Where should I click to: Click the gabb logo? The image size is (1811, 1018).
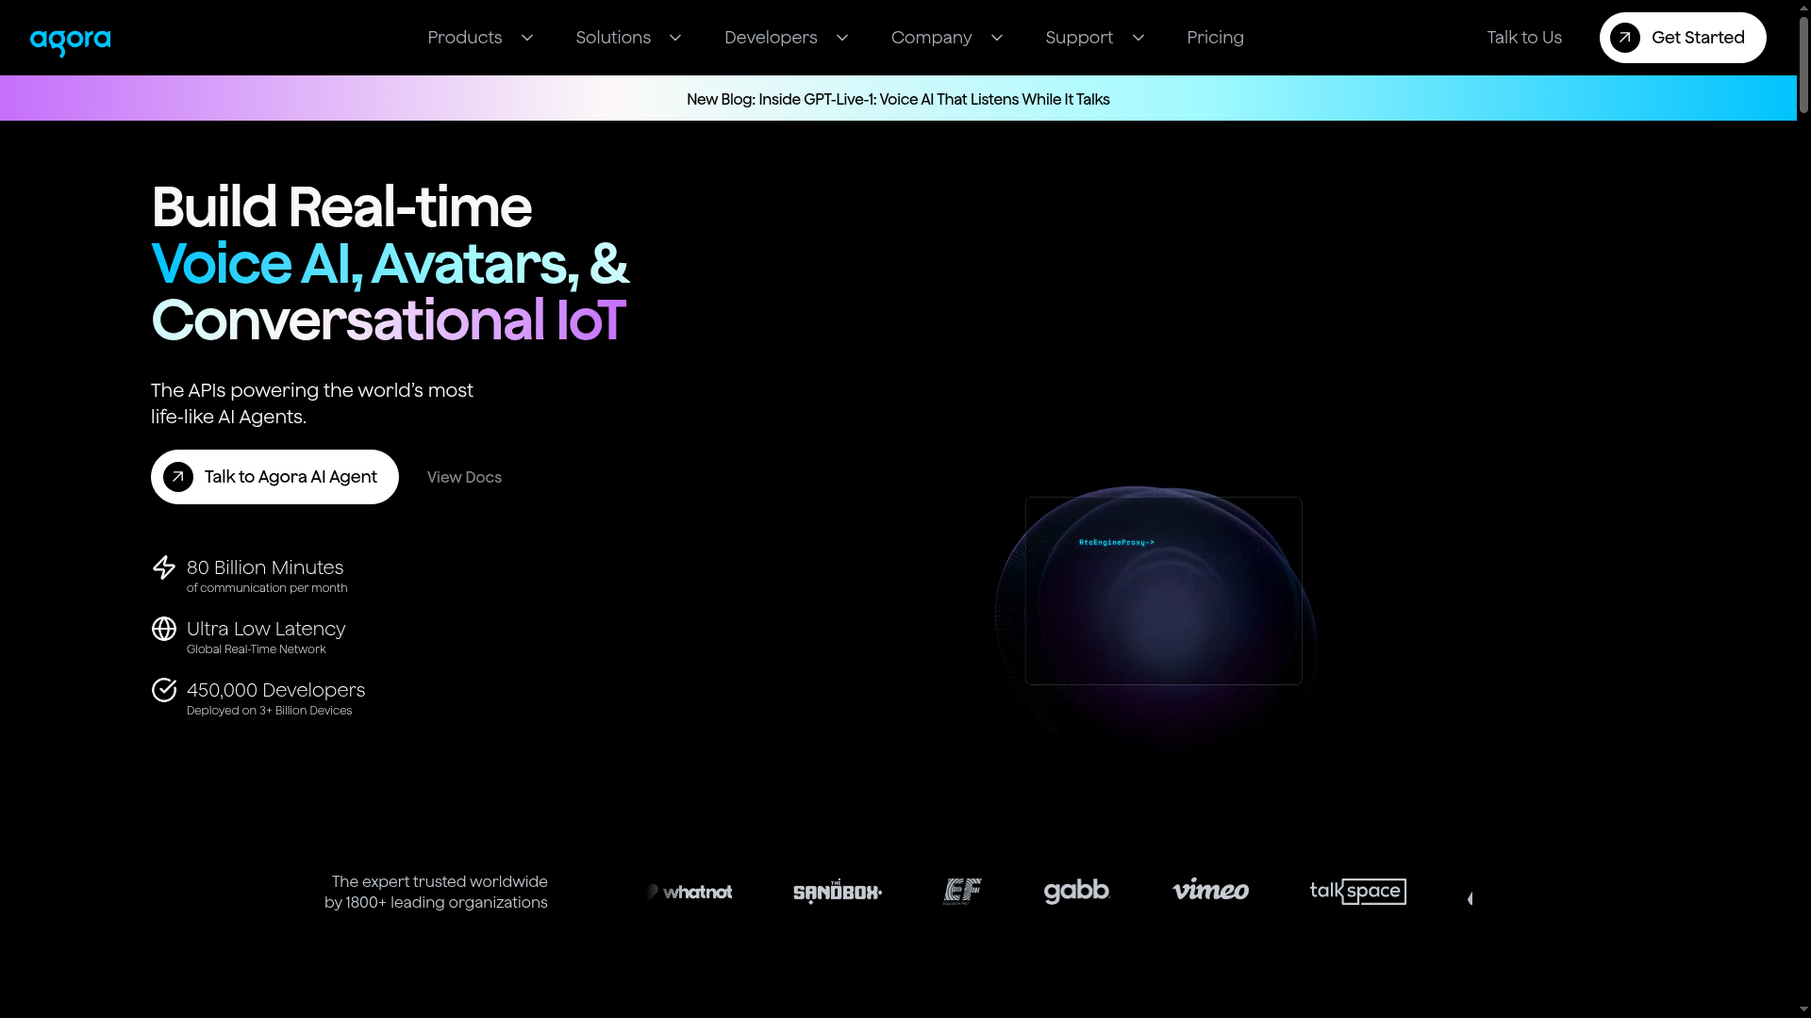click(x=1077, y=892)
